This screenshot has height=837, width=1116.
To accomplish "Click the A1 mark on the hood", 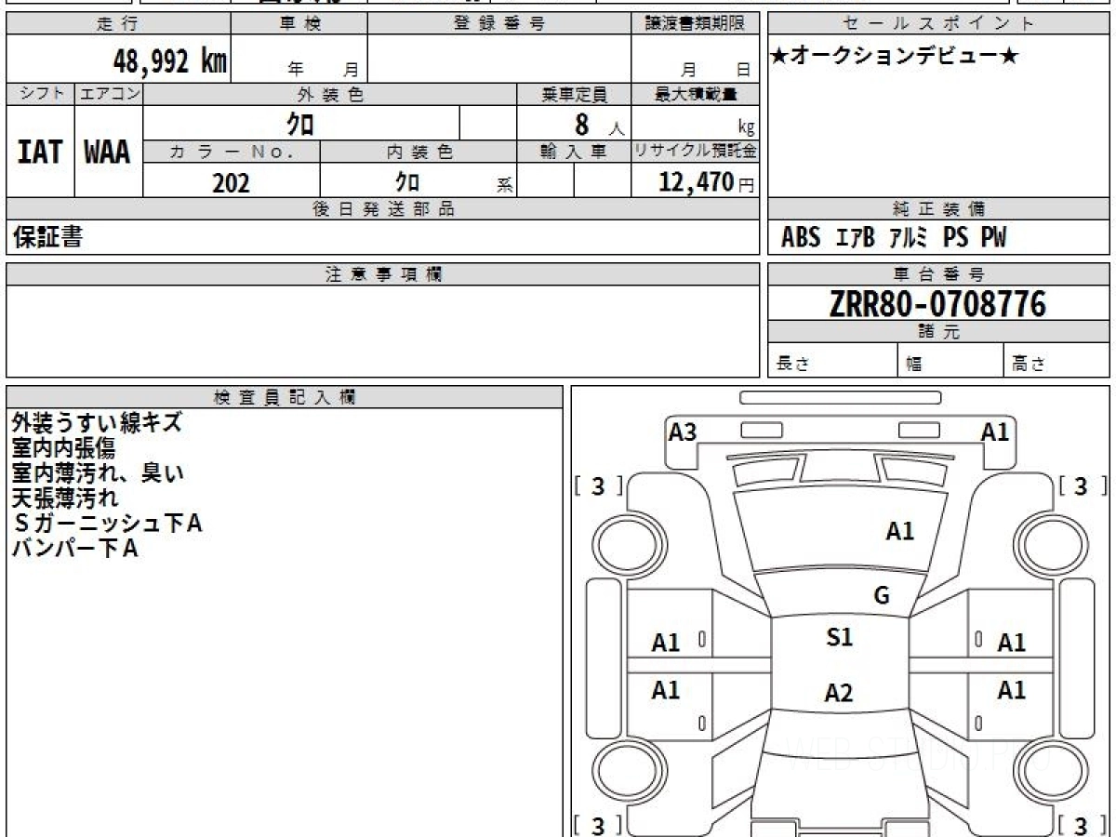I will point(899,532).
